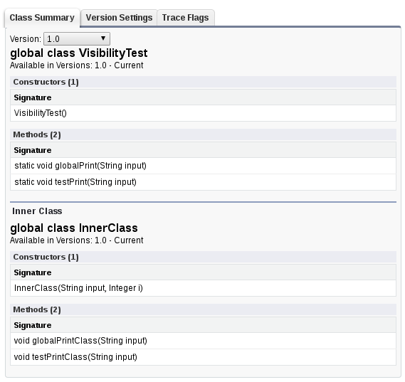Switch to the Class Summary tab

tap(42, 18)
